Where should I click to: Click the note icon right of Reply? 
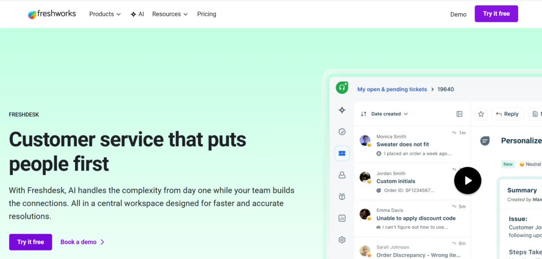click(535, 114)
